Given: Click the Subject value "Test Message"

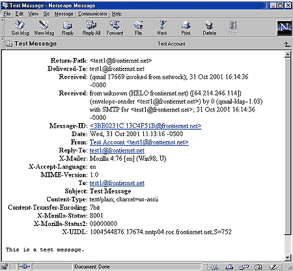Looking at the screenshot, I should tap(110, 192).
